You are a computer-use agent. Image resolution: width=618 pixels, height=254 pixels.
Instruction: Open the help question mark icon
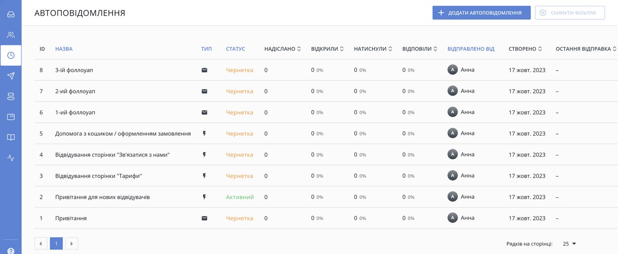pos(10,251)
